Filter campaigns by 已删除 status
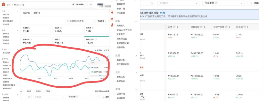The image size is (264, 101). point(48,91)
